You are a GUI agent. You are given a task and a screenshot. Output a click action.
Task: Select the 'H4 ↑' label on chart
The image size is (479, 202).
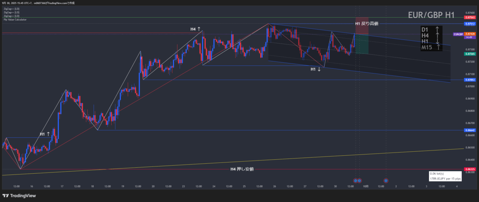click(196, 29)
